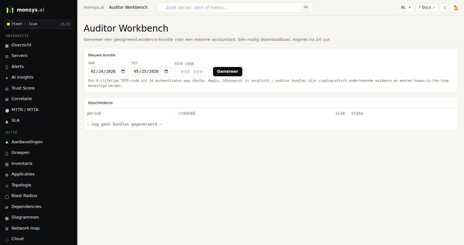The image size is (464, 245).
Task: Open the fleet · live selector
Action: pos(38,24)
